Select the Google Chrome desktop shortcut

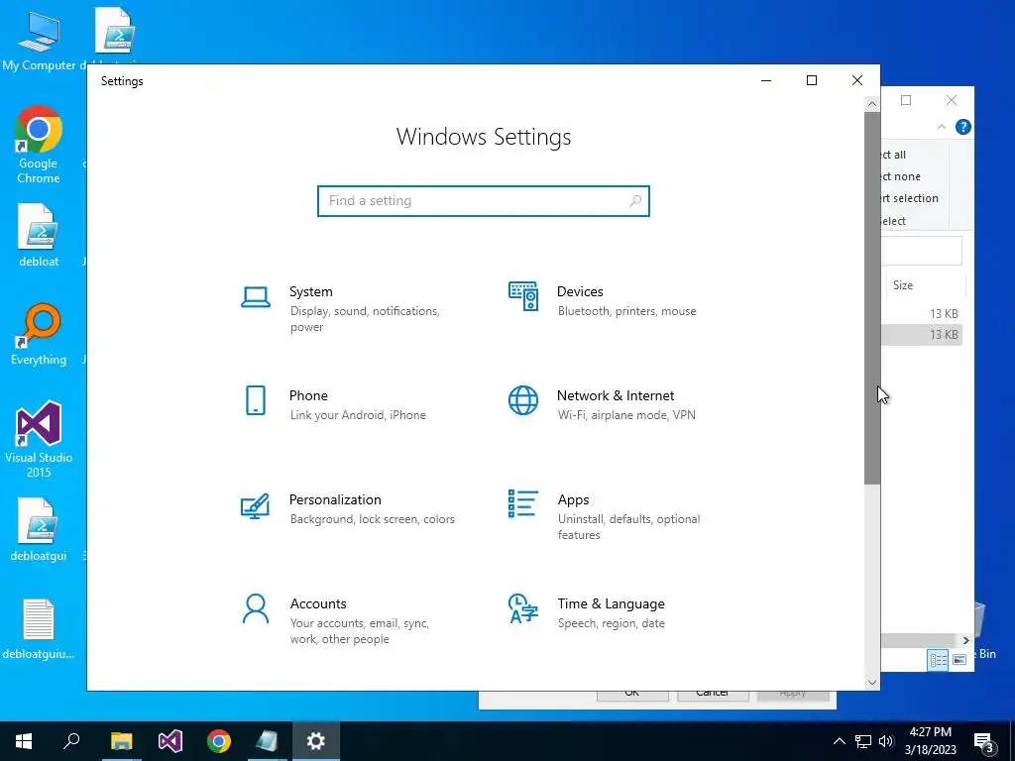[39, 145]
